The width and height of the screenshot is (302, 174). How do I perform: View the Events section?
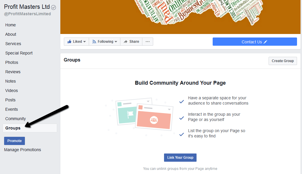pos(11,109)
